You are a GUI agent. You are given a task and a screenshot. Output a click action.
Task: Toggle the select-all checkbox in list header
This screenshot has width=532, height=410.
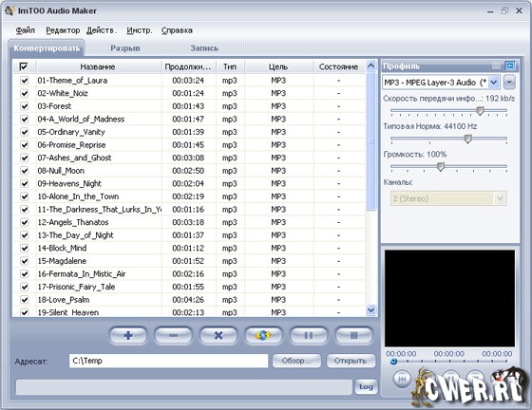point(24,66)
